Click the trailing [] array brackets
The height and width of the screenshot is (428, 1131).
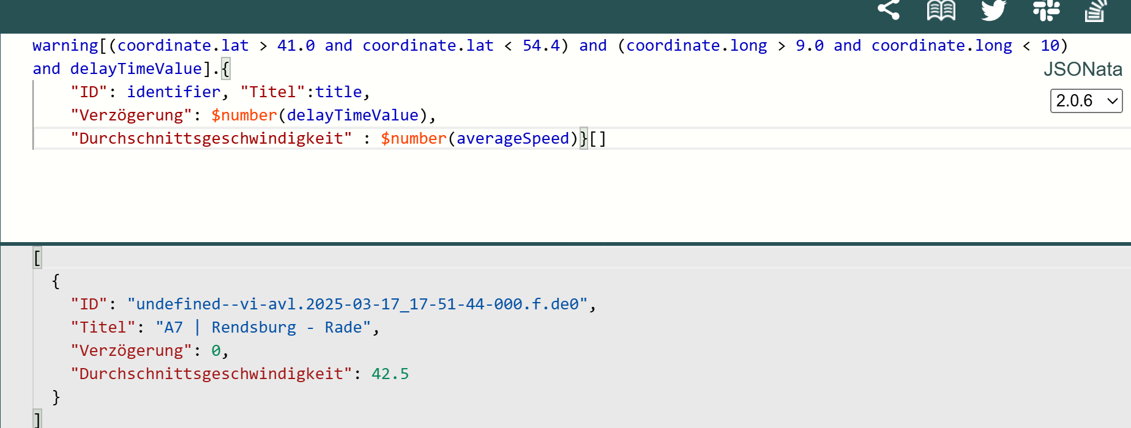(x=598, y=139)
